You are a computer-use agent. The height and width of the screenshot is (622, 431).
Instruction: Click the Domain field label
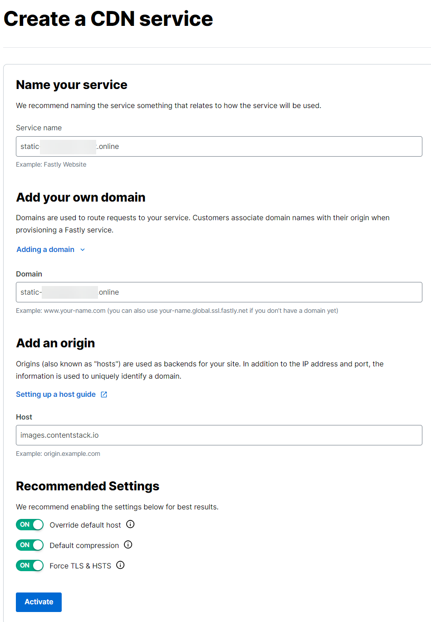[x=29, y=274]
